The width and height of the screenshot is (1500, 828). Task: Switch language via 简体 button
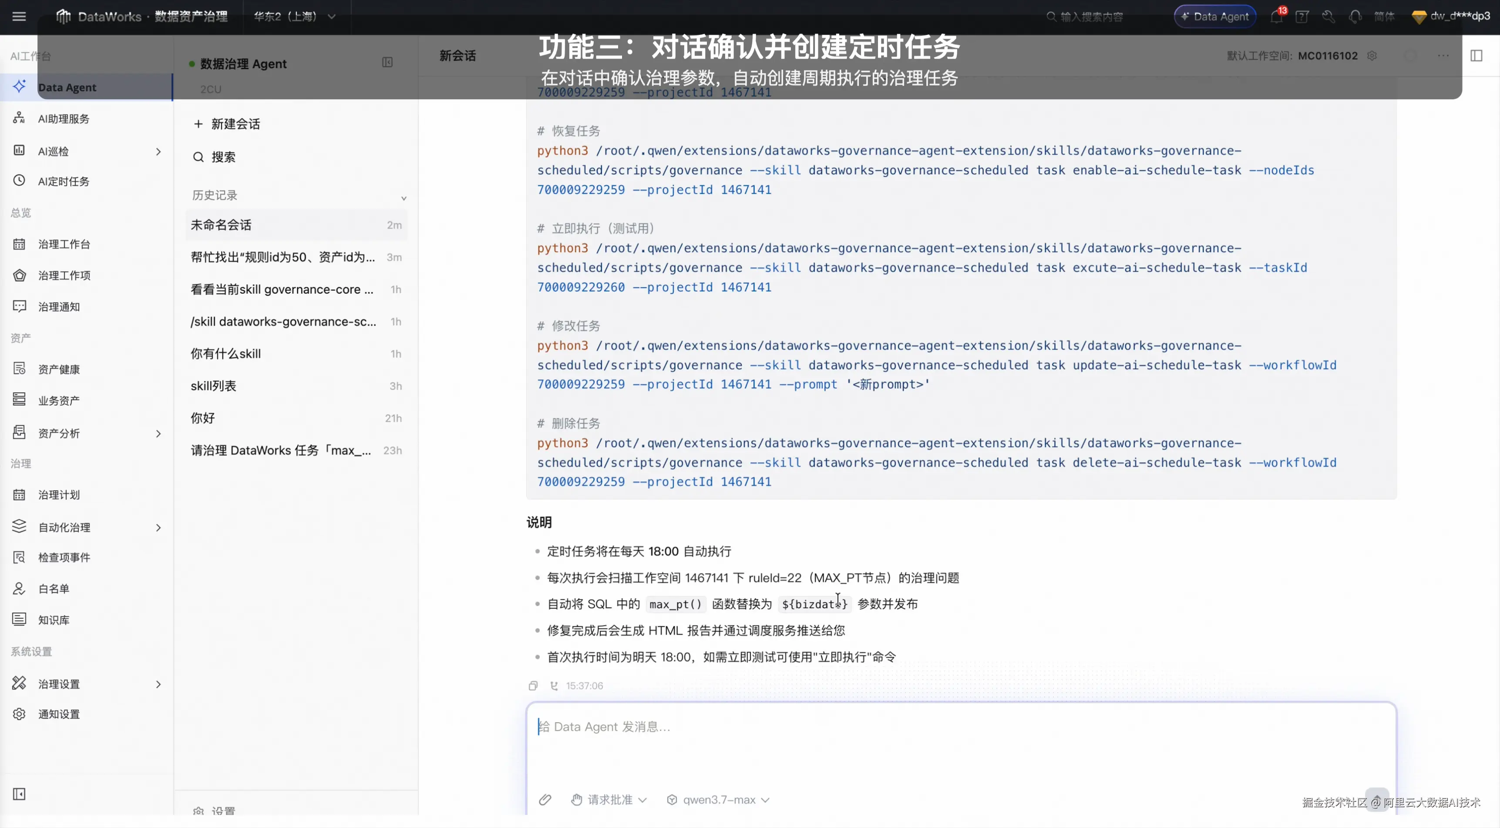pos(1384,16)
